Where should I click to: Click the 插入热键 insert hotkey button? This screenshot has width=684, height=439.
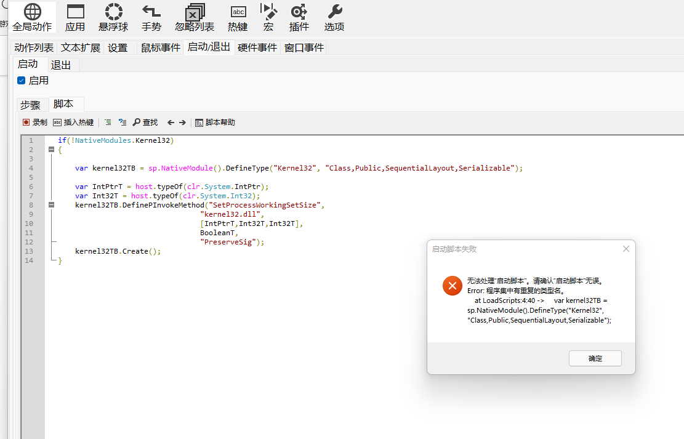pos(73,123)
